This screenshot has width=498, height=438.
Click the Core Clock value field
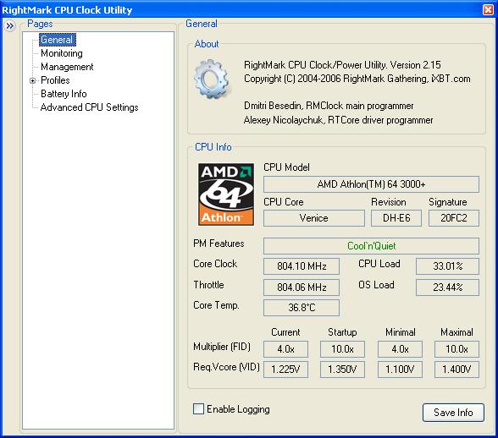point(302,266)
